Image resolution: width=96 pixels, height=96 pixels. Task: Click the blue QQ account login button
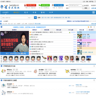click(x=58, y=5)
